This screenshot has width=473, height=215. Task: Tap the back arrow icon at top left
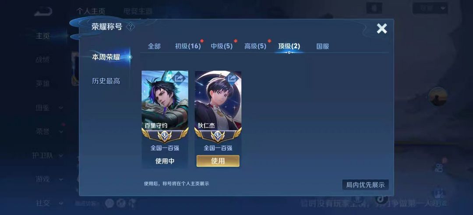pos(43,11)
